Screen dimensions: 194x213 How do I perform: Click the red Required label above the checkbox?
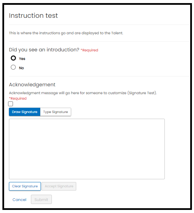click(x=18, y=99)
